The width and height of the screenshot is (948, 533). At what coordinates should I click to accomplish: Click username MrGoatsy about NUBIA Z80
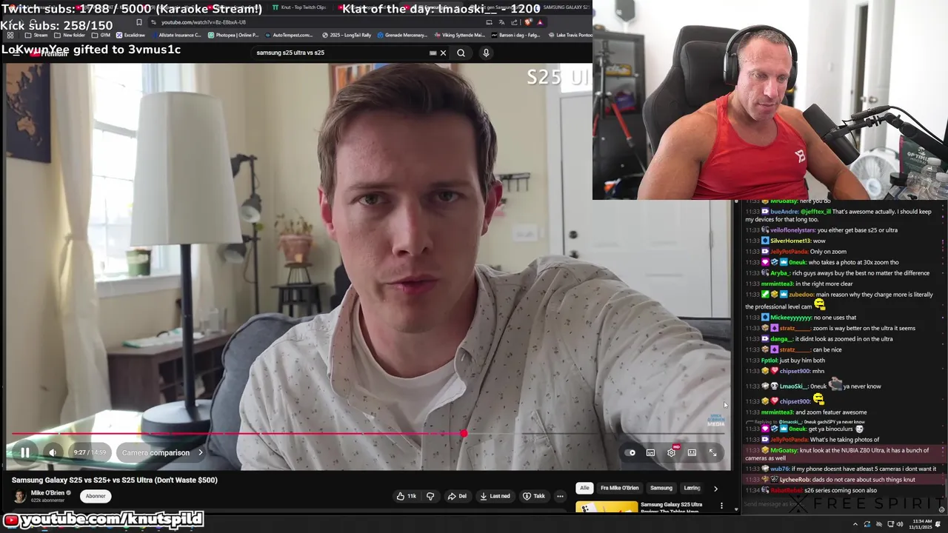pyautogui.click(x=784, y=451)
